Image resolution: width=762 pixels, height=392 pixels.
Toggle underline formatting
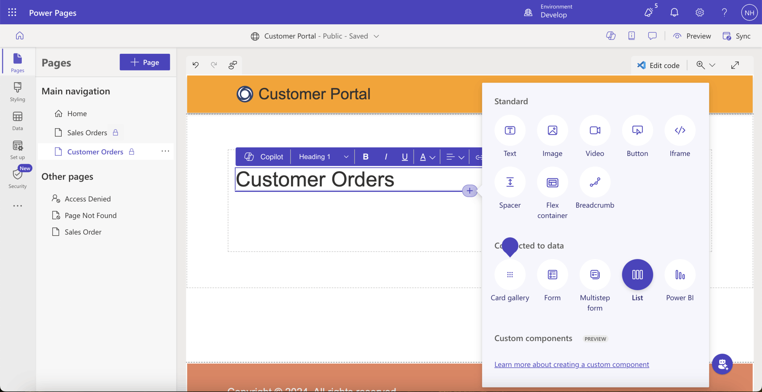coord(405,157)
